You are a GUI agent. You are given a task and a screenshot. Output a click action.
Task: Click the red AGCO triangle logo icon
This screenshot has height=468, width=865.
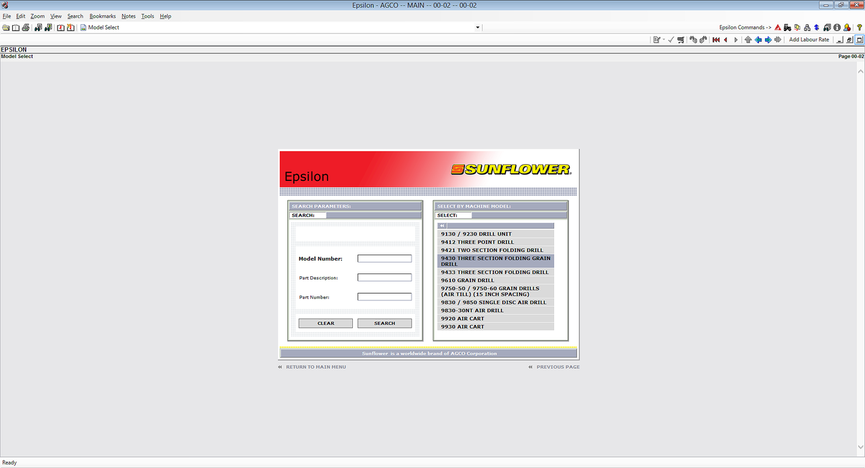(778, 28)
